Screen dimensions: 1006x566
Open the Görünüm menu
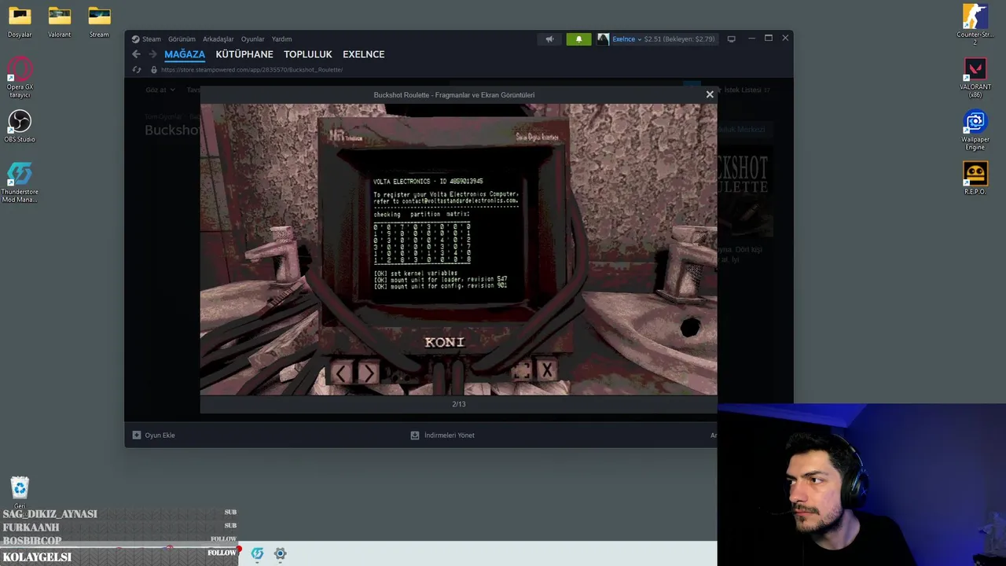coord(182,39)
